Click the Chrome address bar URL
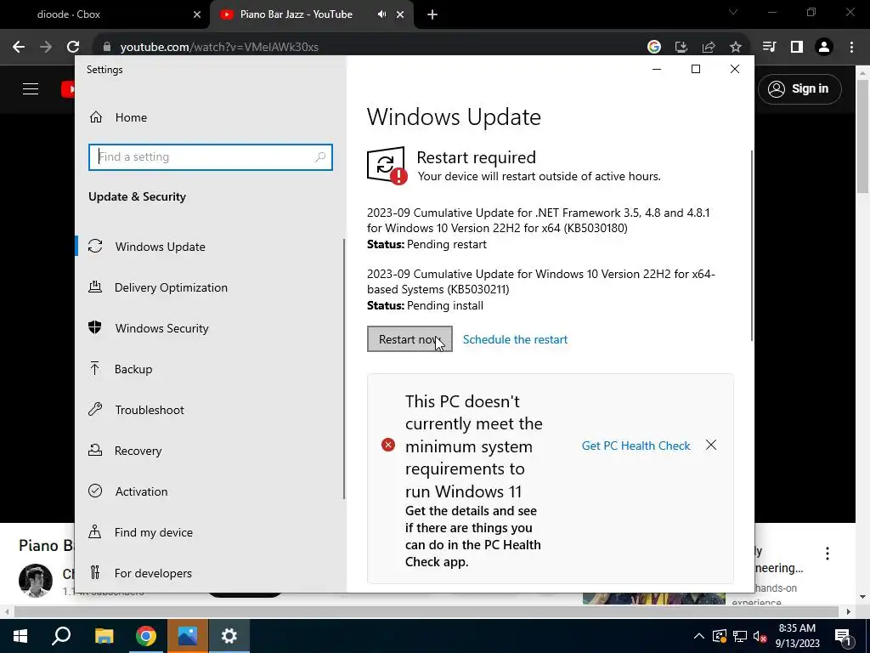870x653 pixels. click(219, 48)
